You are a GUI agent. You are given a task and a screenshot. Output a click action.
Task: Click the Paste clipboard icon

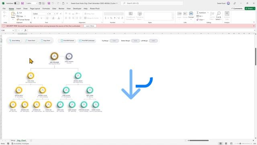(x=13, y=14)
